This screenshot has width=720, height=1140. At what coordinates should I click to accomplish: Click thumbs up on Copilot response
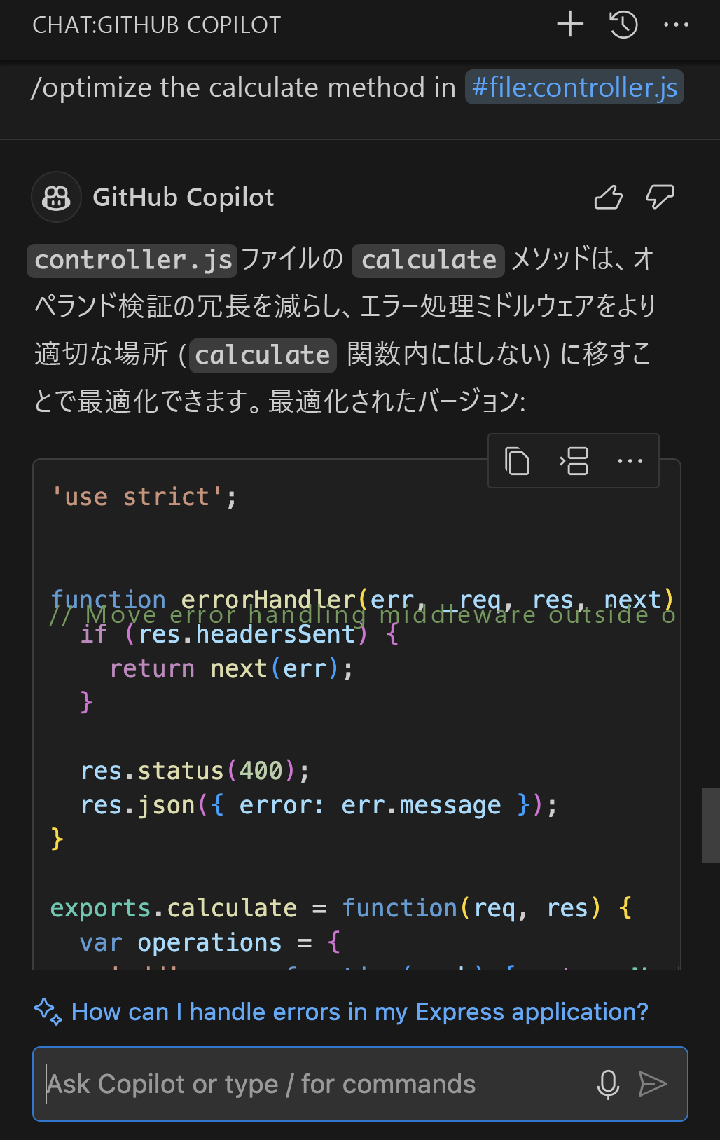608,198
